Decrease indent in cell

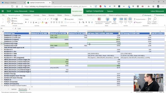(59, 22)
